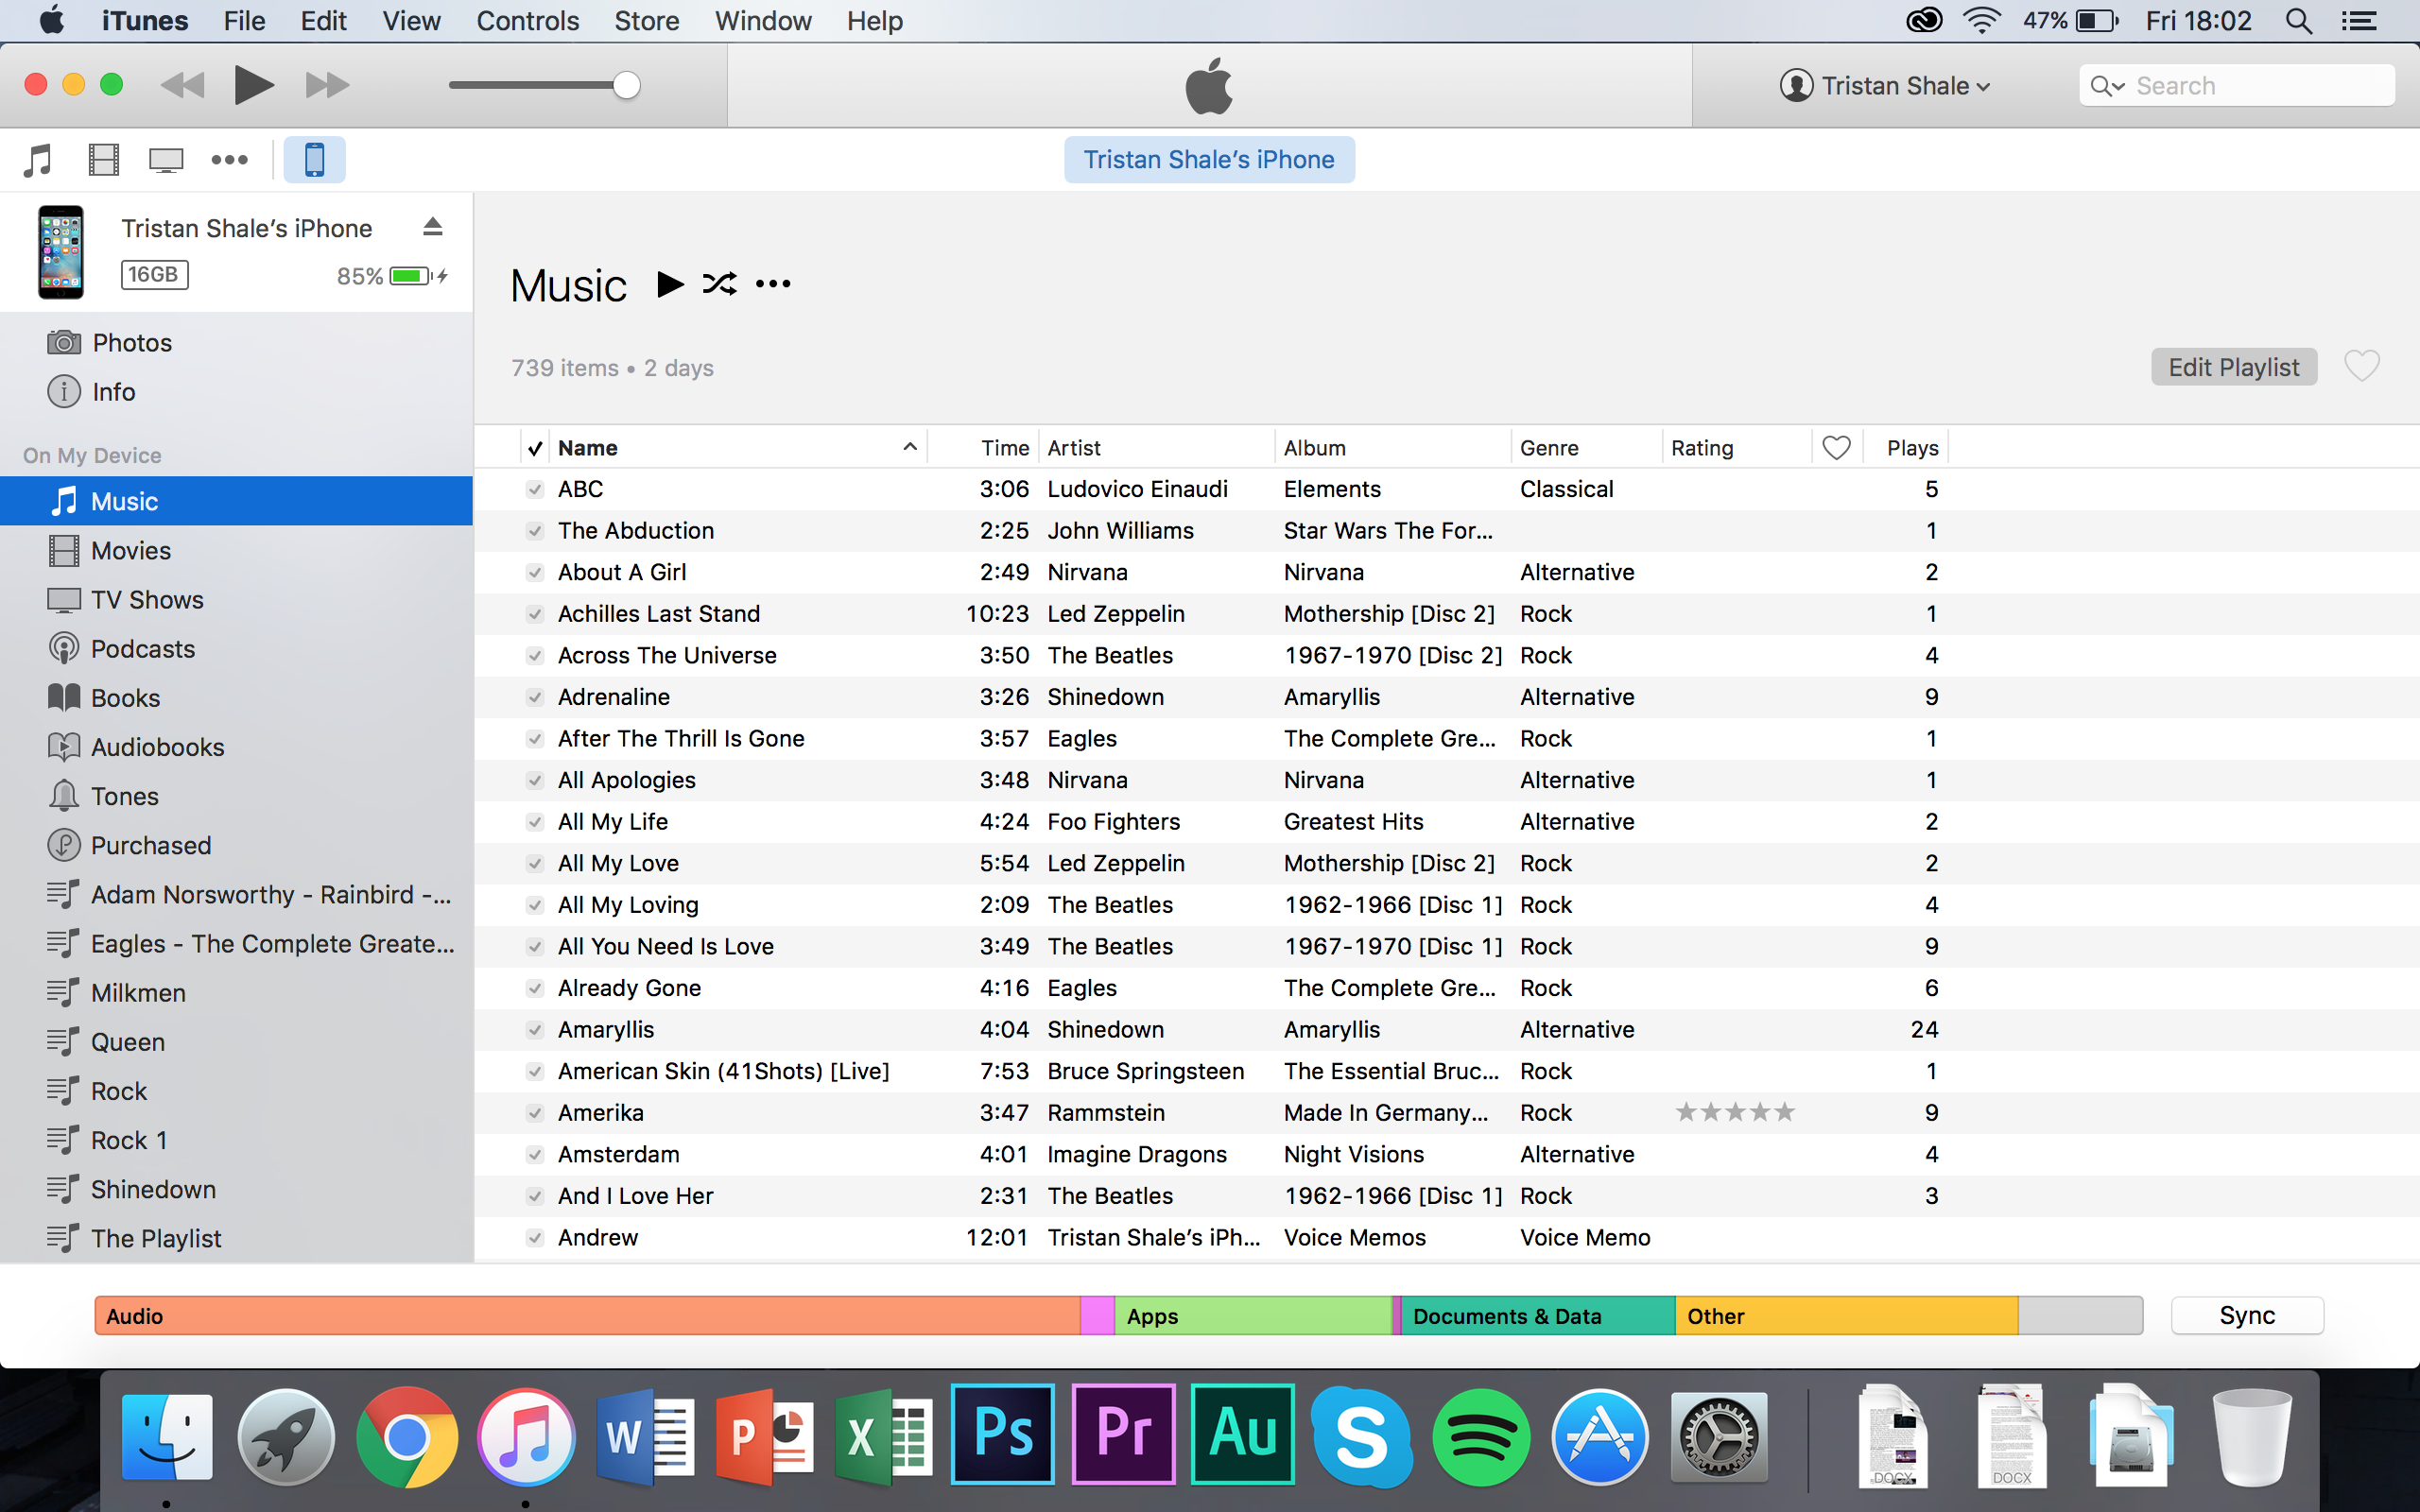
Task: Open the search options magnifier dropdown
Action: pos(2108,86)
